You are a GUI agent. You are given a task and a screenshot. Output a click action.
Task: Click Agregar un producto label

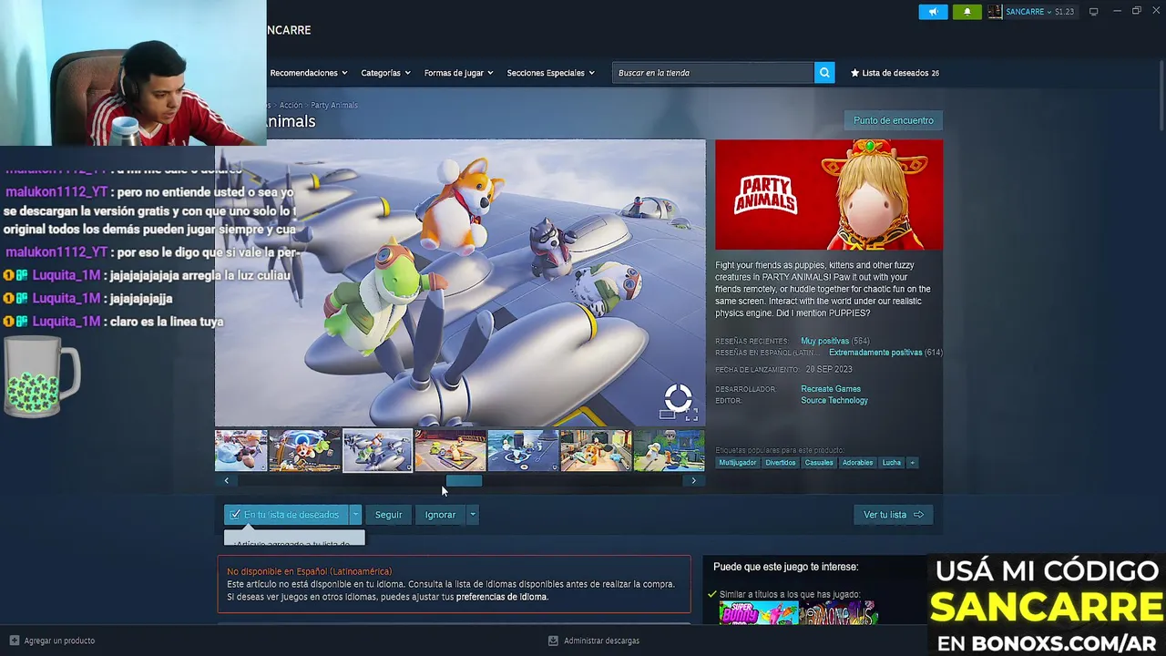coord(59,641)
